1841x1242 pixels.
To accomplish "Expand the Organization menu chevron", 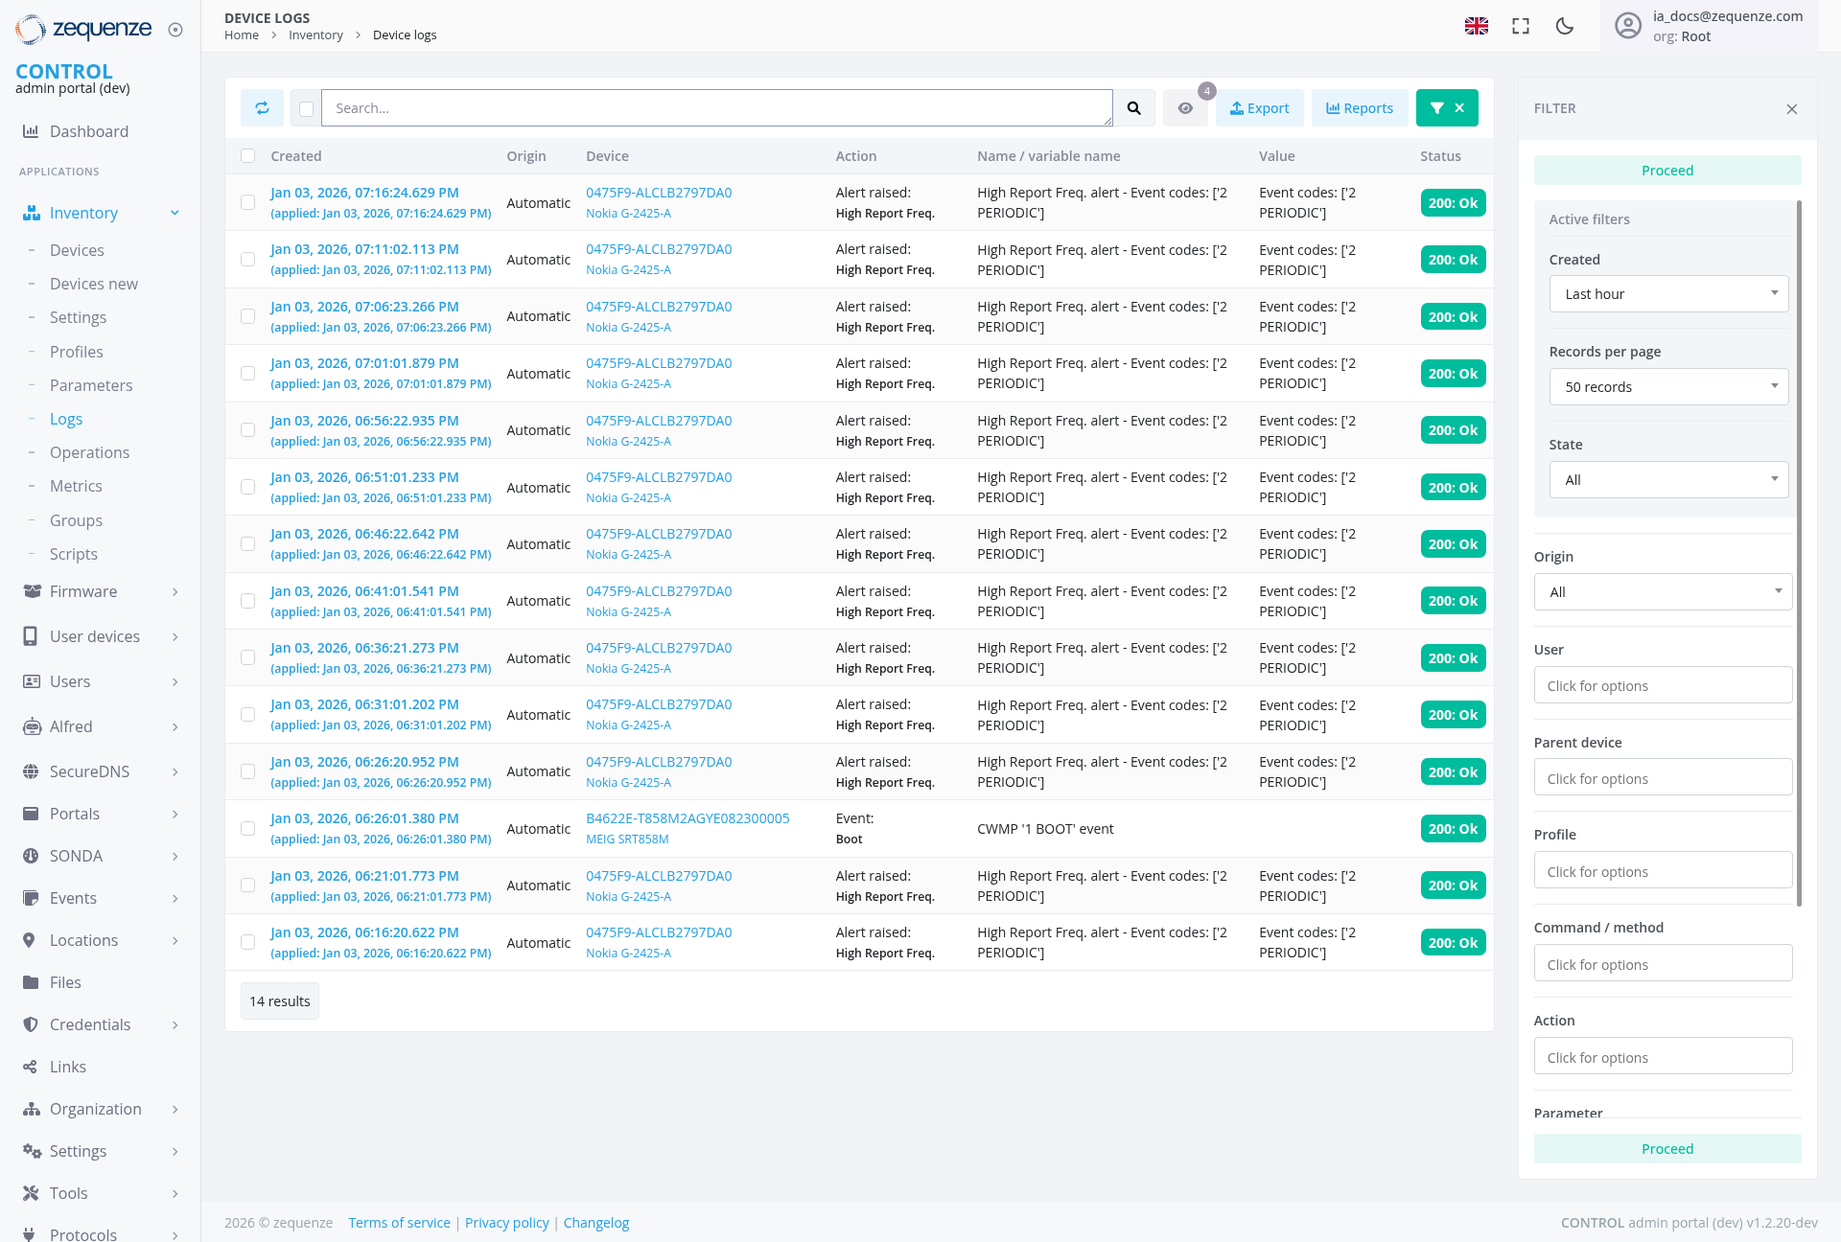I will (175, 1110).
